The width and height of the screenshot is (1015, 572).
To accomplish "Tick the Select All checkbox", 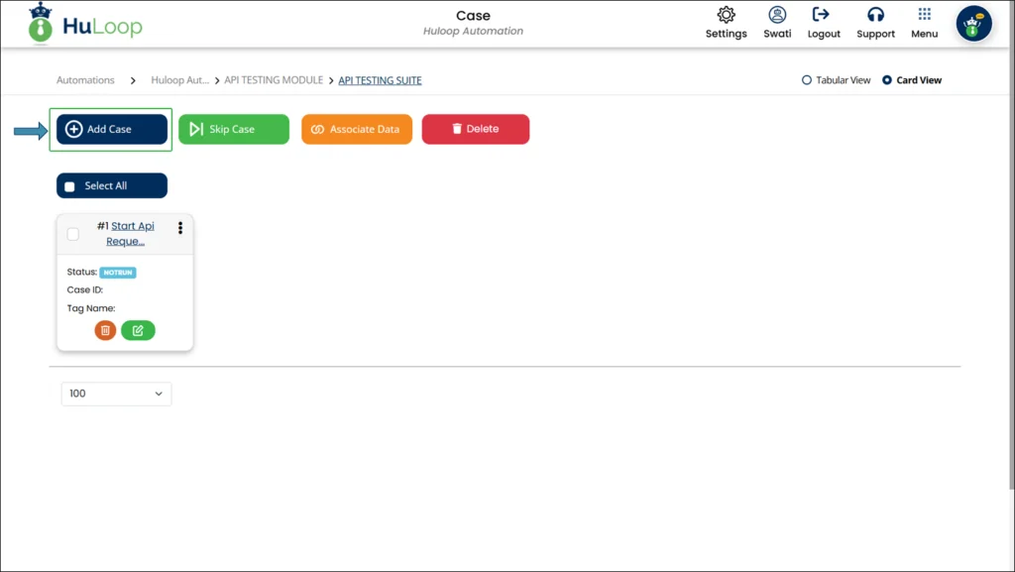I will coord(70,186).
